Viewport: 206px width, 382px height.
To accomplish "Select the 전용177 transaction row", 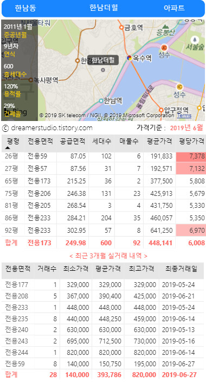I will pos(103,284).
